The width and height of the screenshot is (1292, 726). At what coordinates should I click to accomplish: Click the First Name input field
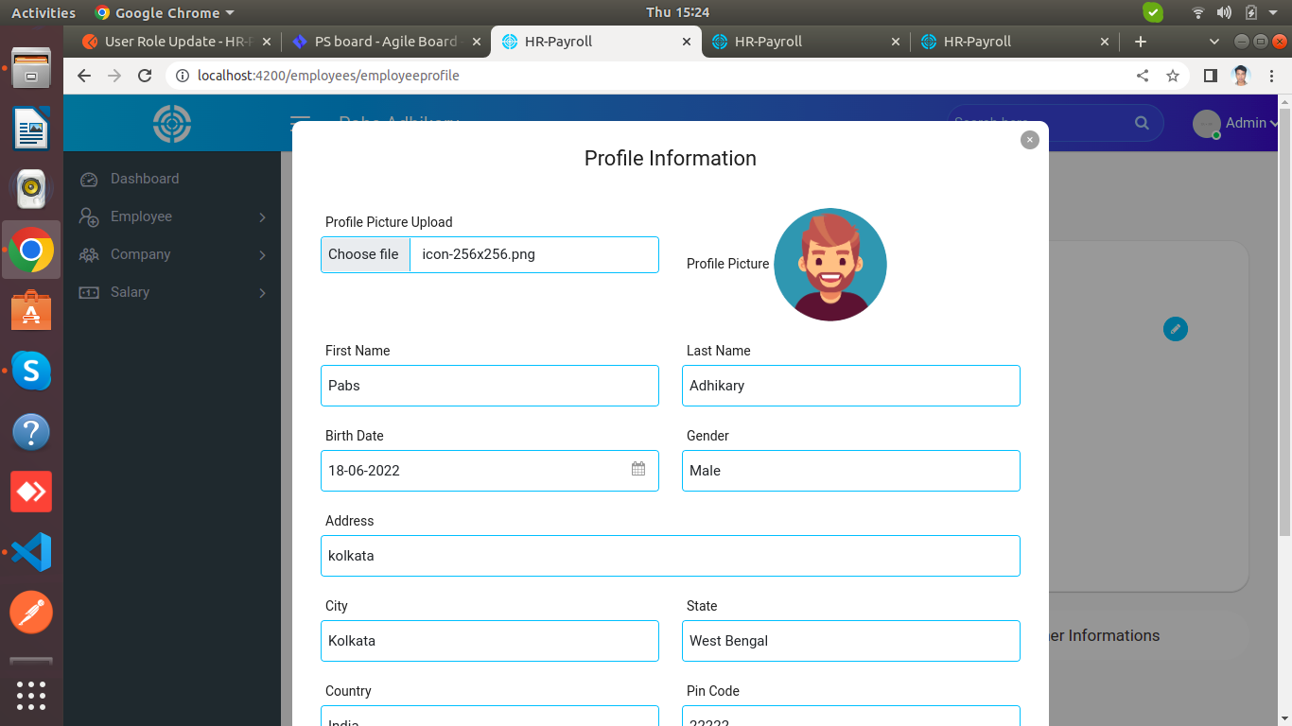click(490, 386)
